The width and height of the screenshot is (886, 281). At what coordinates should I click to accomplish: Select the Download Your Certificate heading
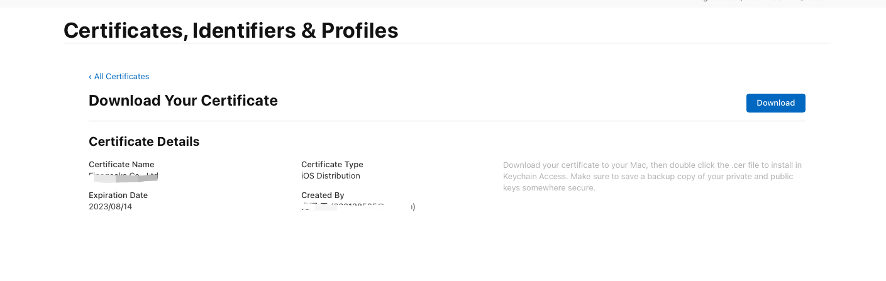pos(183,101)
